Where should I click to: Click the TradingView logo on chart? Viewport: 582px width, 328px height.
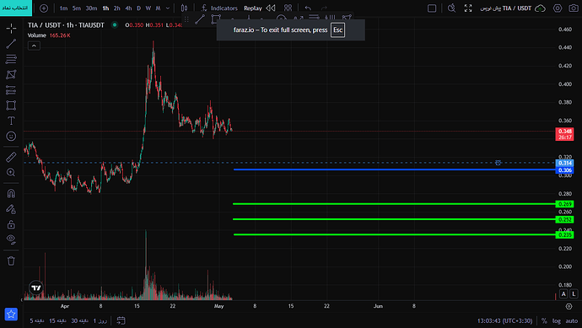click(36, 288)
